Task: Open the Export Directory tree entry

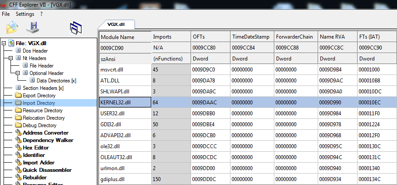Action: click(39, 96)
